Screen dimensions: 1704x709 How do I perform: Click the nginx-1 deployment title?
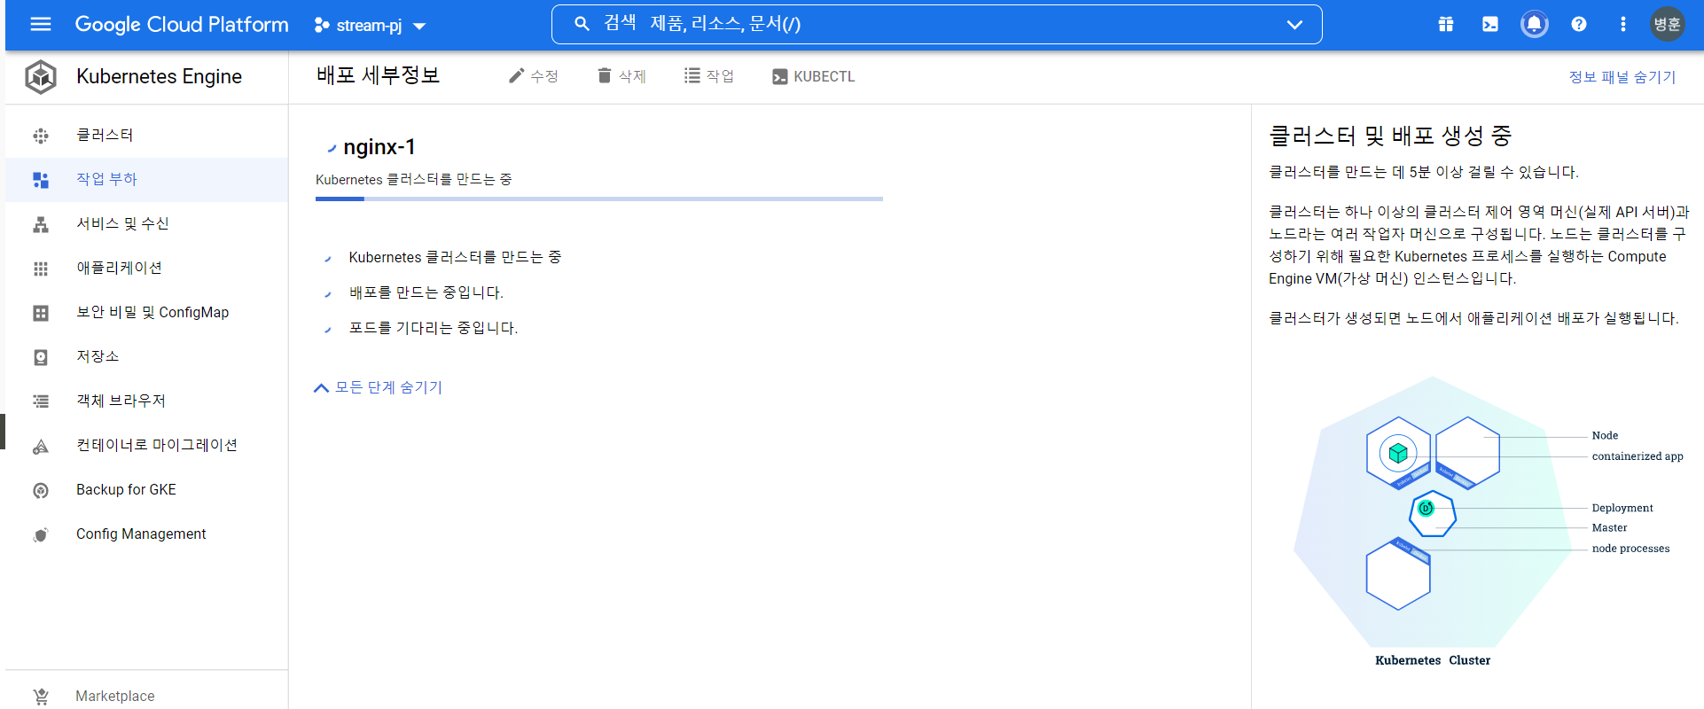(x=379, y=146)
